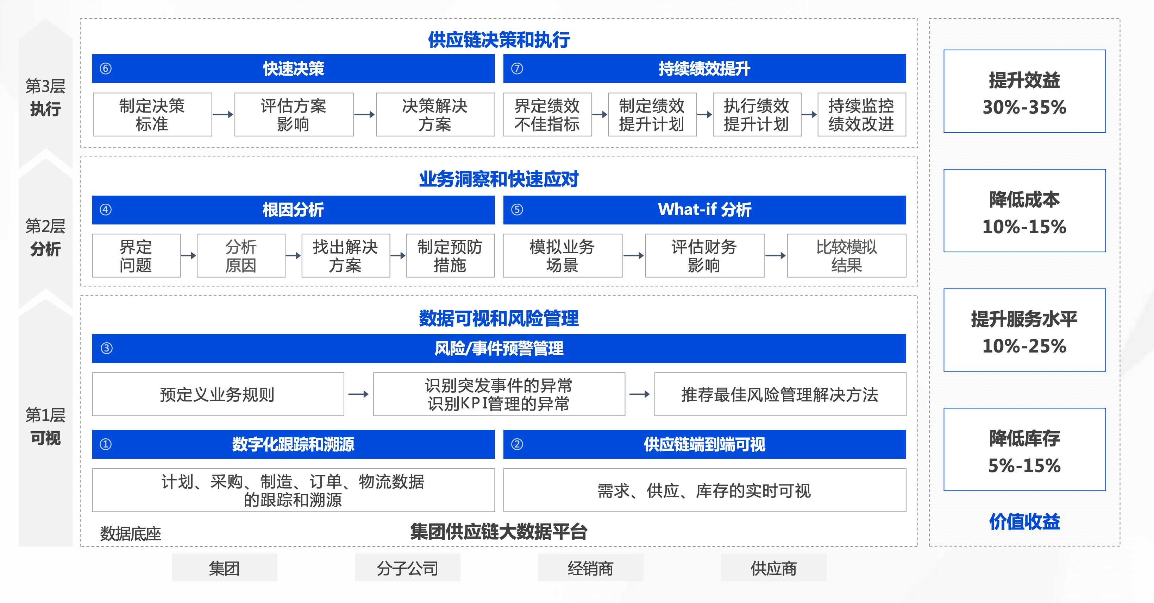The height and width of the screenshot is (603, 1154).
Task: Open the 分子公司 box
Action: (407, 567)
